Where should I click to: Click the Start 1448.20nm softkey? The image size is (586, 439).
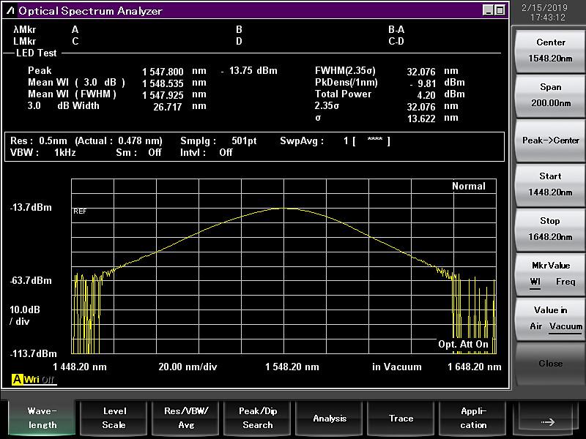click(550, 184)
